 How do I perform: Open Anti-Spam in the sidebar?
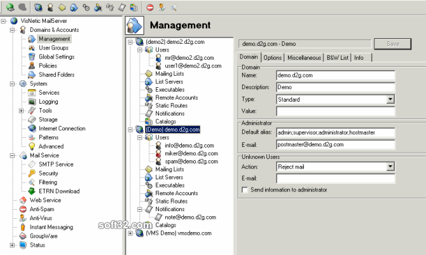(x=42, y=209)
